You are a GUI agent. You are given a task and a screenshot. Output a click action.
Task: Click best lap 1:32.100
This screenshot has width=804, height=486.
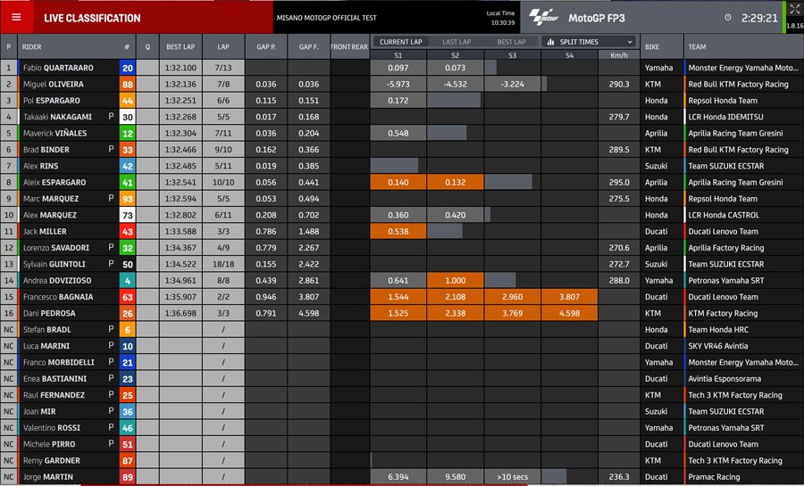pos(180,68)
